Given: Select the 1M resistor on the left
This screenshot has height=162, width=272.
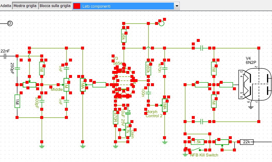Looking at the screenshot, I should [17, 102].
